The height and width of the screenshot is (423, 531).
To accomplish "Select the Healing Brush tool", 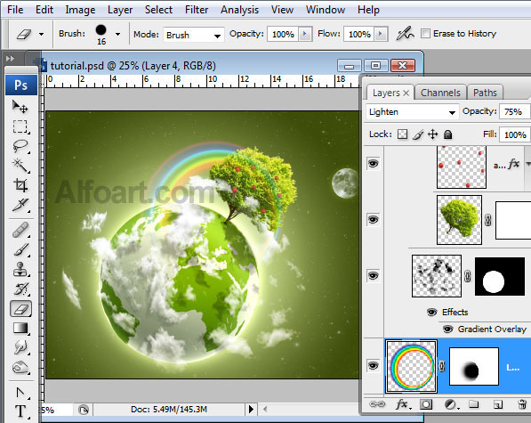I will click(x=20, y=230).
